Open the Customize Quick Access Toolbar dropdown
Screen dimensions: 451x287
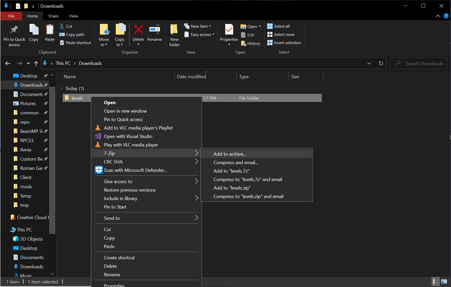tap(33, 6)
